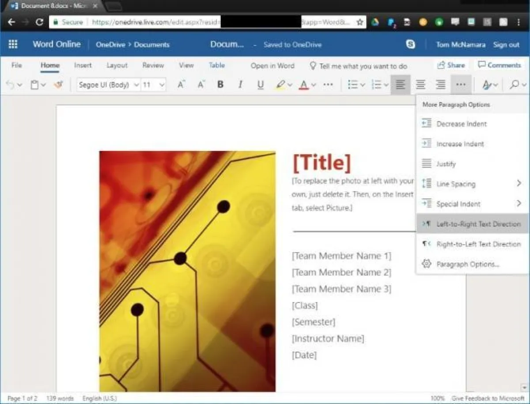Click the Decrease Indent option

click(462, 124)
